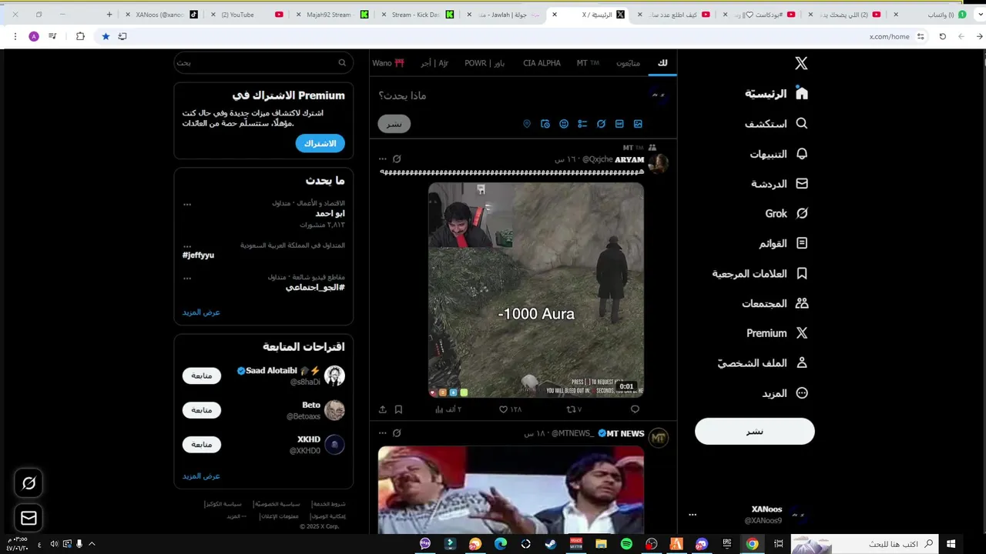Open Chrome extensions puzzle icon
Viewport: 986px width, 554px height.
(80, 36)
